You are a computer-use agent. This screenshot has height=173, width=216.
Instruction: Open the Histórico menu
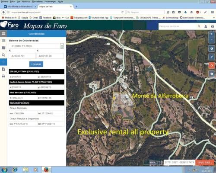click(26, 1)
